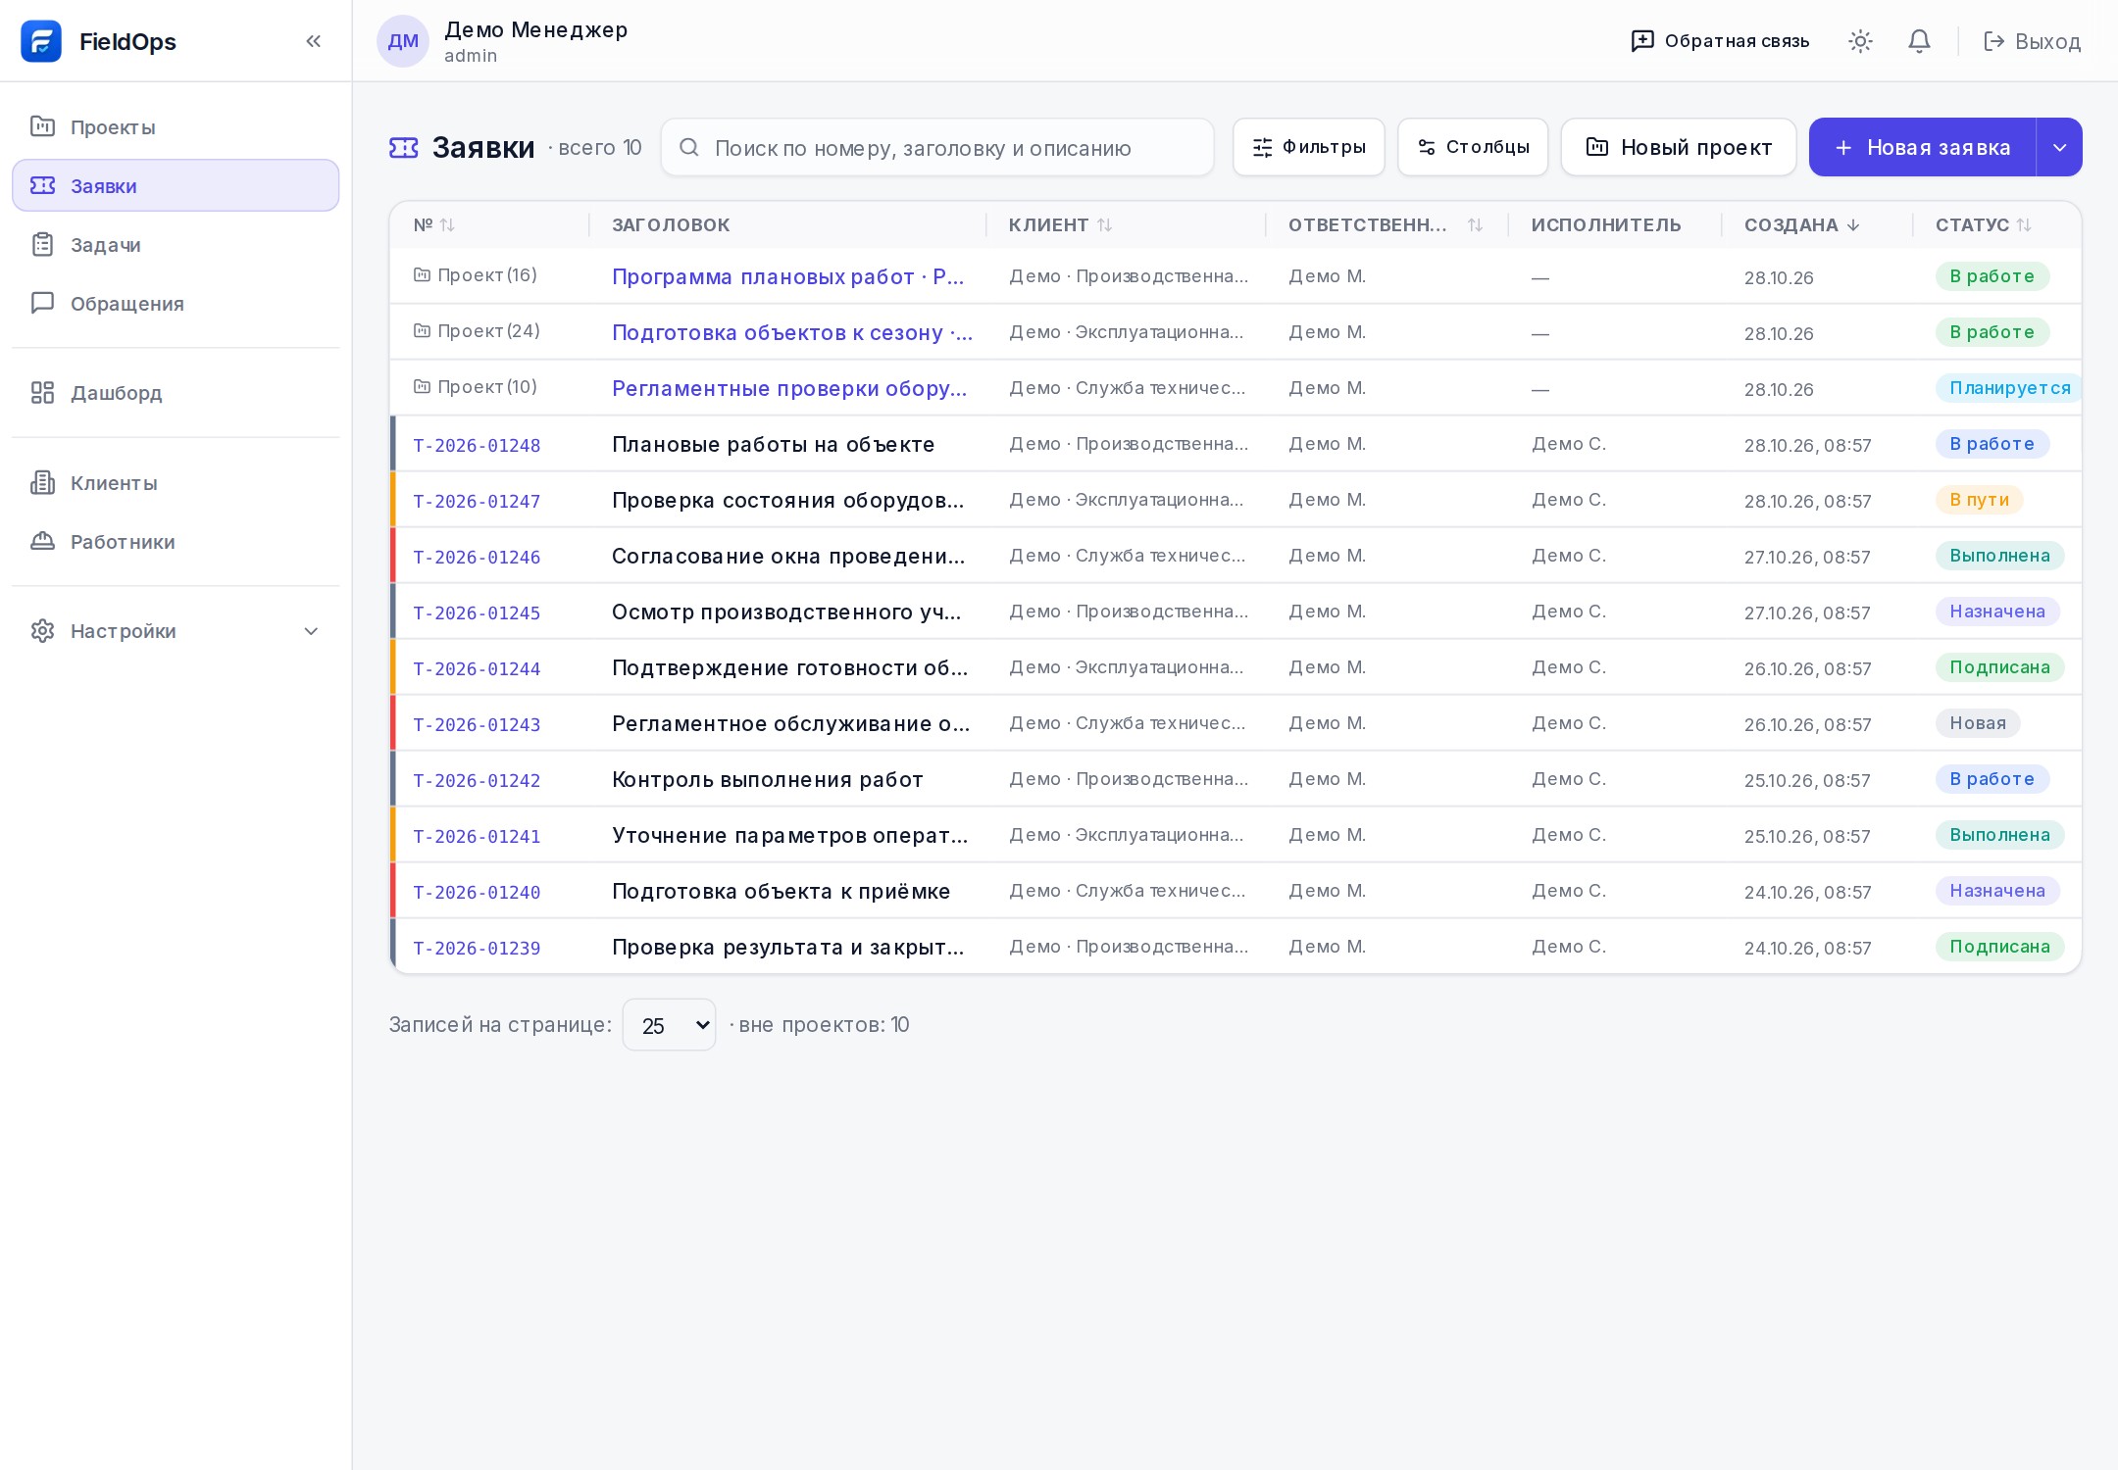This screenshot has height=1470, width=2118.
Task: Open the Клиенты page
Action: (176, 482)
